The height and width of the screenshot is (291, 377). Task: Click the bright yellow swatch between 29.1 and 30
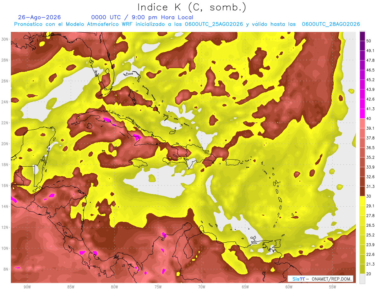(x=362, y=201)
